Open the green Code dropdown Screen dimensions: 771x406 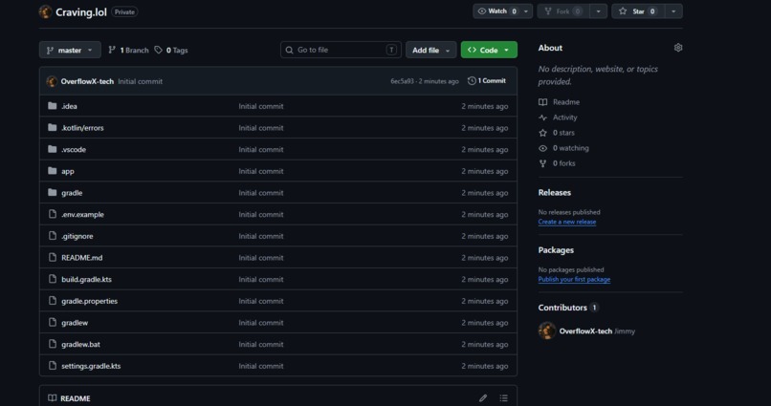coord(489,50)
